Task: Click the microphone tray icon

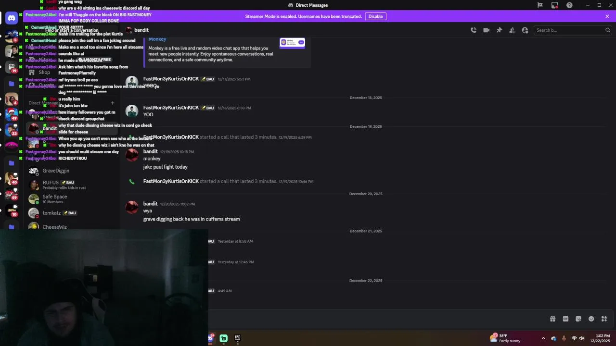Action: coord(564,338)
